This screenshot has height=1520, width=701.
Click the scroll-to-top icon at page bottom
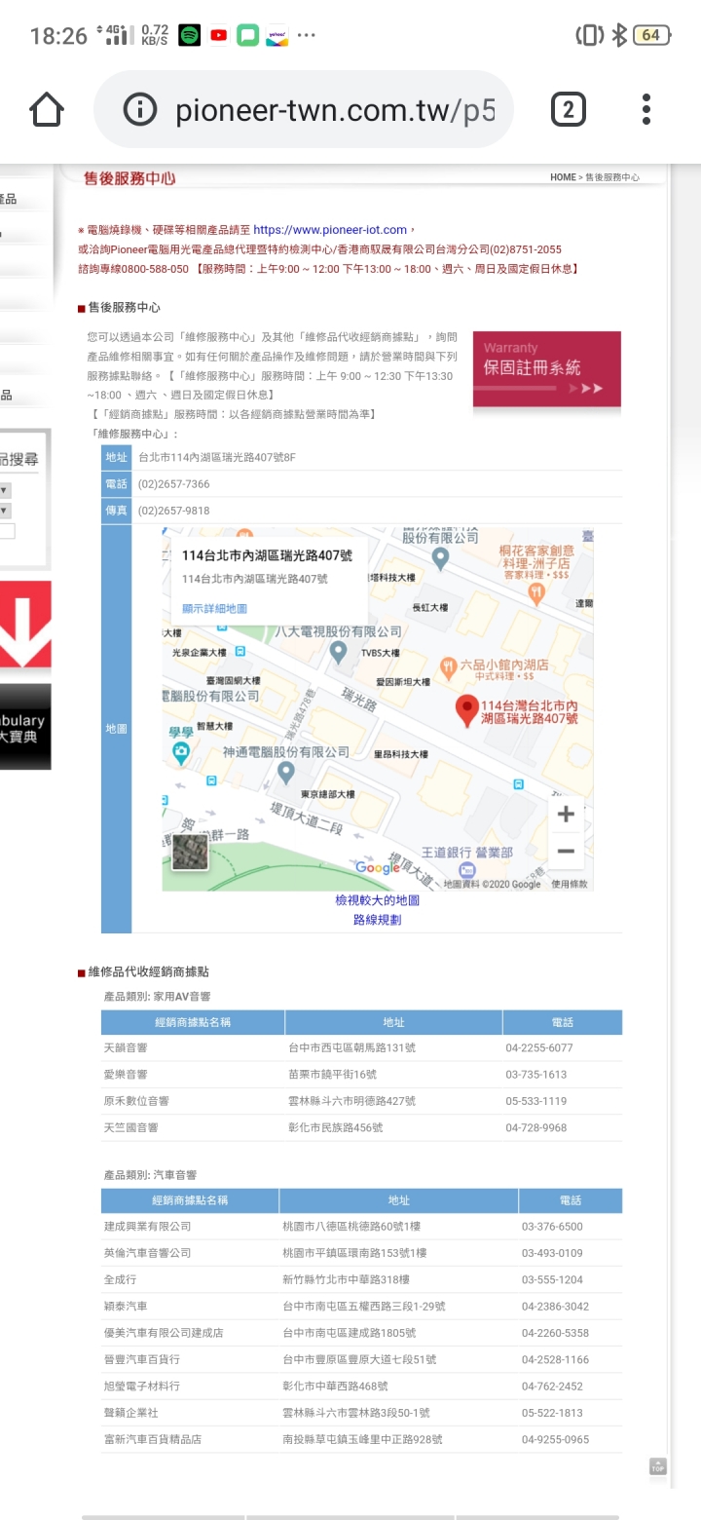[658, 1466]
